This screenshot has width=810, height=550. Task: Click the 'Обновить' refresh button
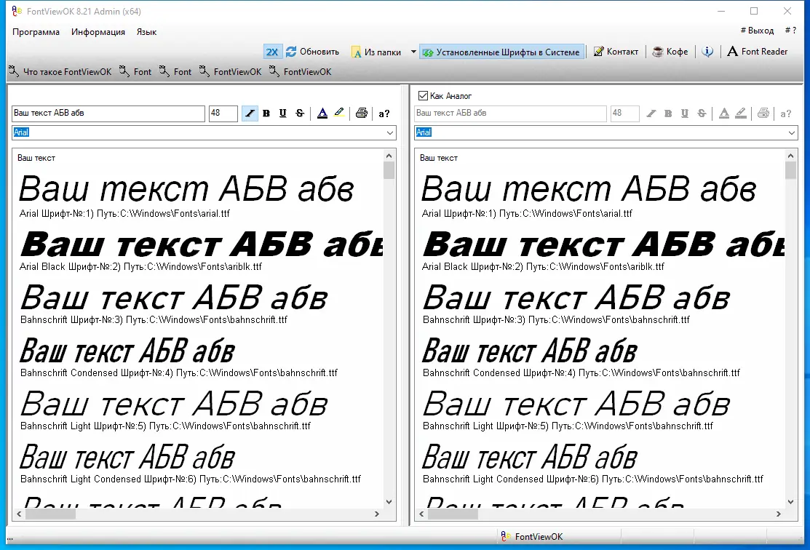[x=312, y=52]
